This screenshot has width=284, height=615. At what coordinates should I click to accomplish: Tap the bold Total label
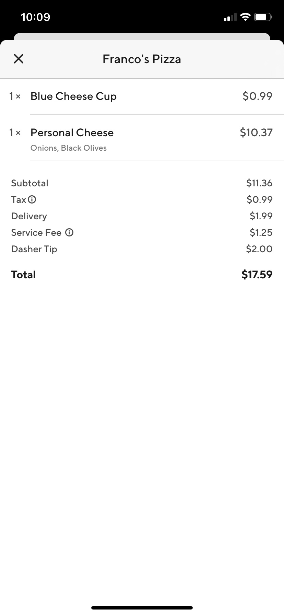23,275
